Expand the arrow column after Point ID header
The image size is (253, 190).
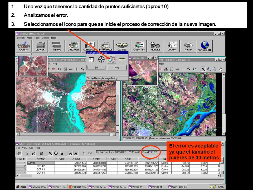pyautogui.click(x=56, y=159)
